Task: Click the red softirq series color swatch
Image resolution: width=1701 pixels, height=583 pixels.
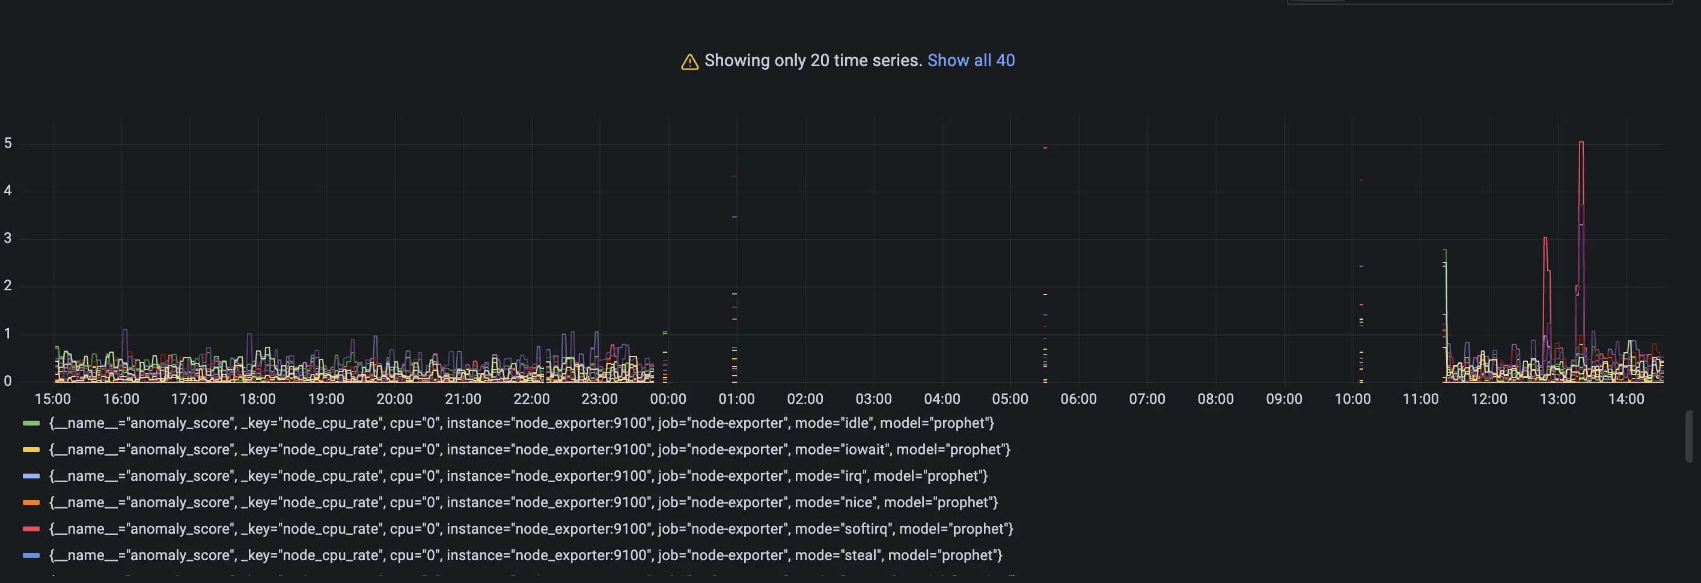Action: tap(31, 529)
